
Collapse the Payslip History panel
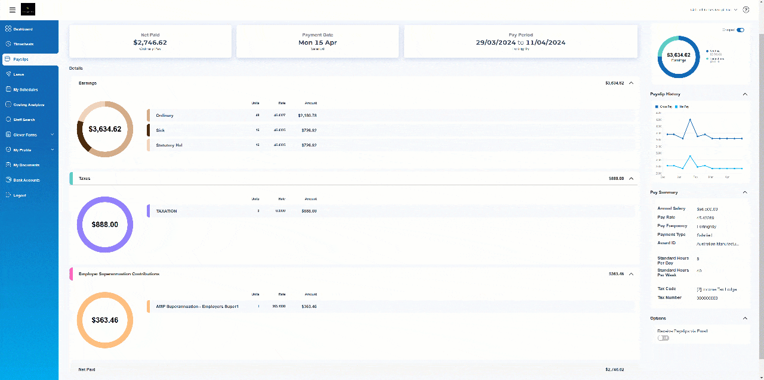click(744, 94)
